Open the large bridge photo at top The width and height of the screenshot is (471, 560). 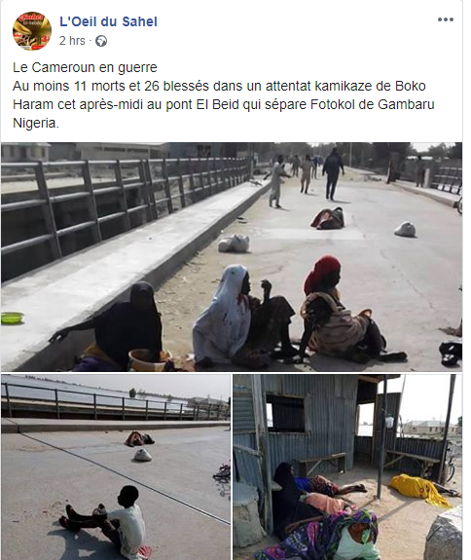click(232, 257)
